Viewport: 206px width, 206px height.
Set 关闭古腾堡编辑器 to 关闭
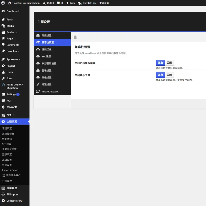coord(169,63)
